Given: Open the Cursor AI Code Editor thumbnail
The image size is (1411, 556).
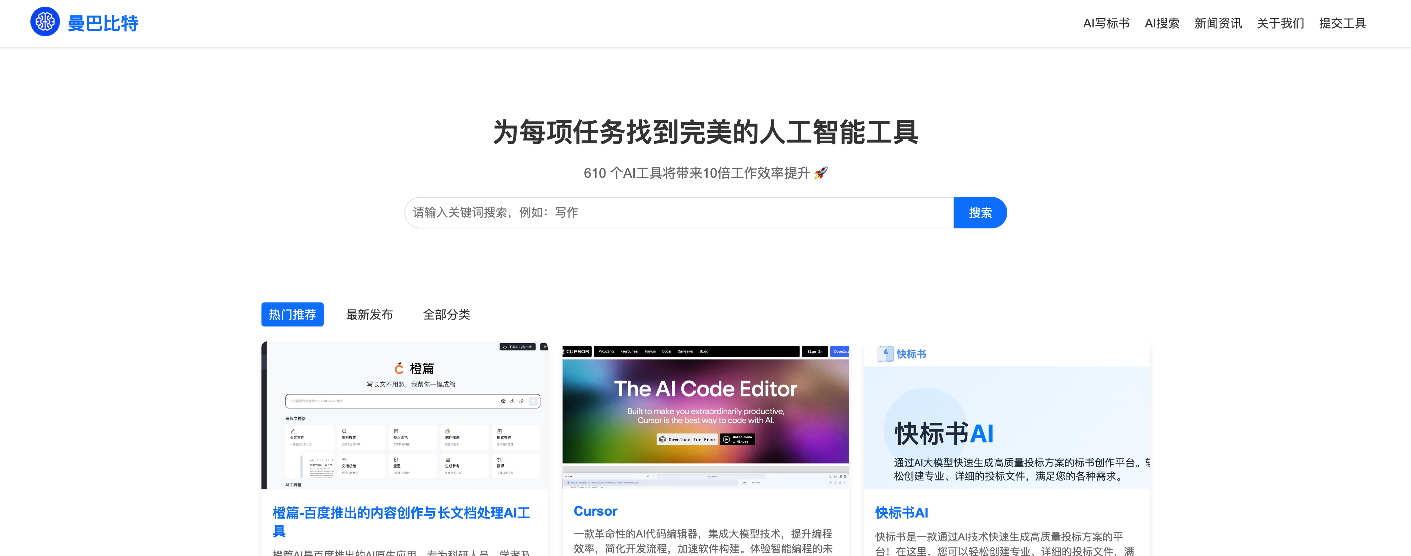Looking at the screenshot, I should pyautogui.click(x=705, y=416).
